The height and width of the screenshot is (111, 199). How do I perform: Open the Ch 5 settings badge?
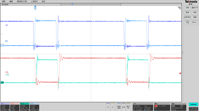coord(35,106)
